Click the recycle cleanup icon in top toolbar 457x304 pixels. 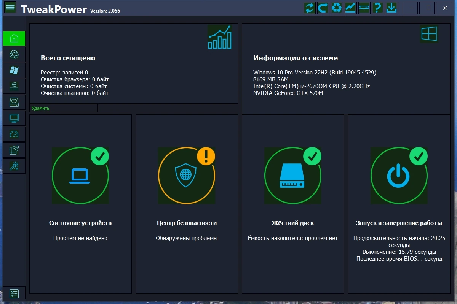coord(337,8)
